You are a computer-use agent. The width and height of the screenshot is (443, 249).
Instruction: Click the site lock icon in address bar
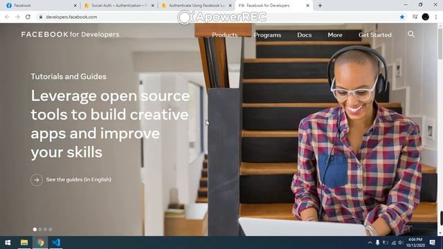coord(41,17)
